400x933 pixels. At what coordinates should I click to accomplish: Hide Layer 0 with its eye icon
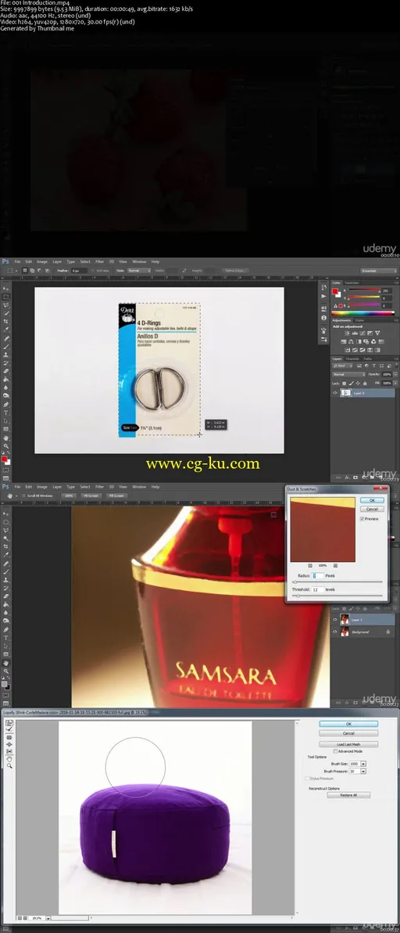tap(334, 393)
